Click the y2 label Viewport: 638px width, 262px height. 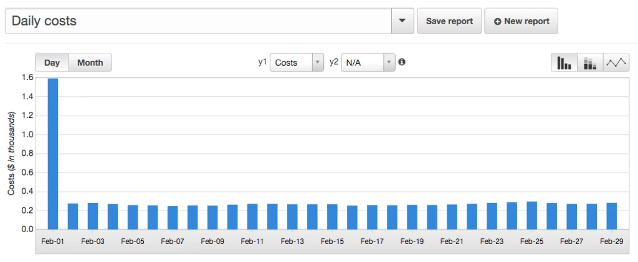334,62
